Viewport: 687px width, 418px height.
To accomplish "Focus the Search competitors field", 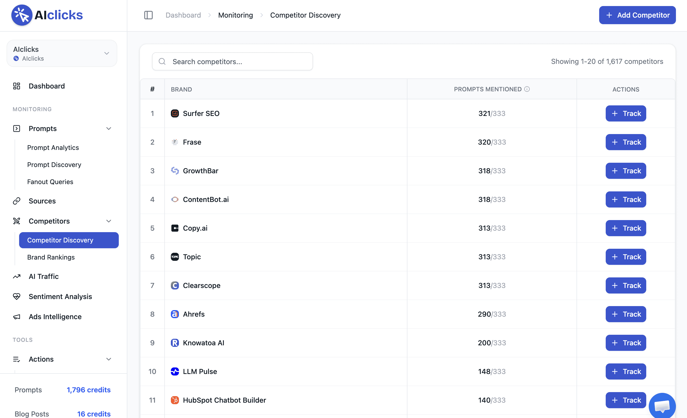I will 232,61.
